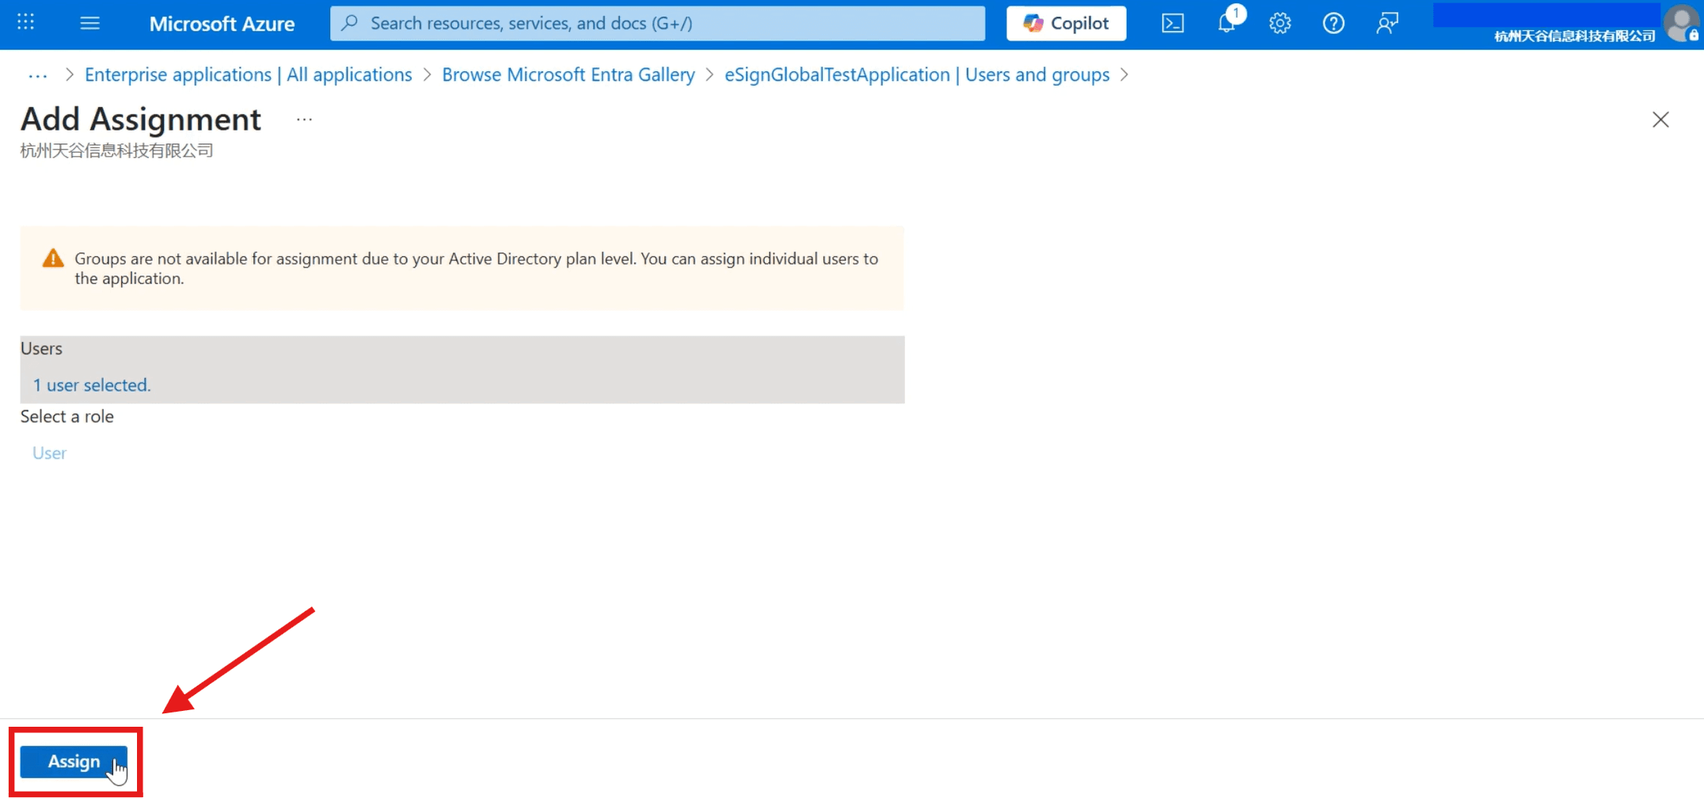Open notifications bell icon
This screenshot has width=1704, height=798.
click(x=1227, y=23)
